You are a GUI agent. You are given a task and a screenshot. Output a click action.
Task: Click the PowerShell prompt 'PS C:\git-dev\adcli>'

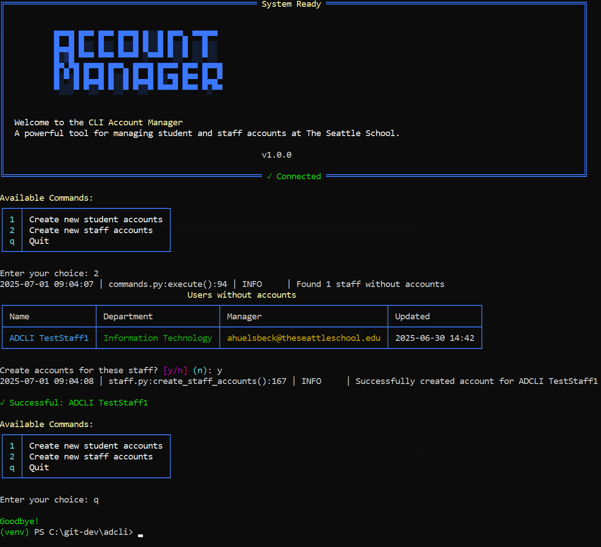[x=84, y=532]
